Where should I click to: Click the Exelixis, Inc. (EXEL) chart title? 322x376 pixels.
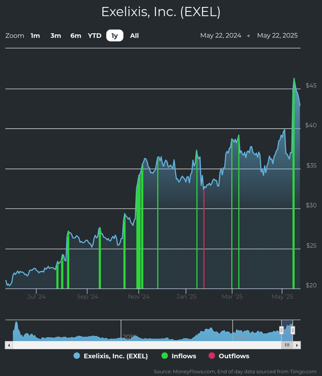pos(161,12)
